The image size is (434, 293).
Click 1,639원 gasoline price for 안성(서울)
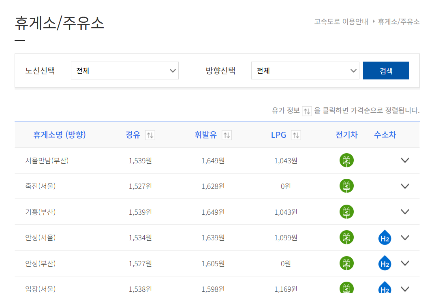pos(213,237)
